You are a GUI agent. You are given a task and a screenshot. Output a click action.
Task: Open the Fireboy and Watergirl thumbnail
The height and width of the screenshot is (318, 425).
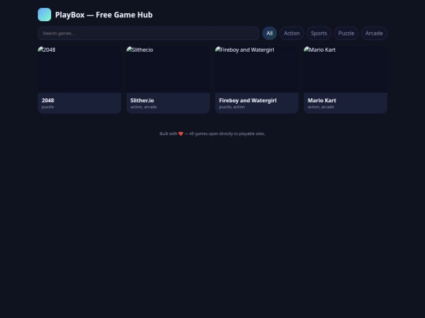[257, 70]
